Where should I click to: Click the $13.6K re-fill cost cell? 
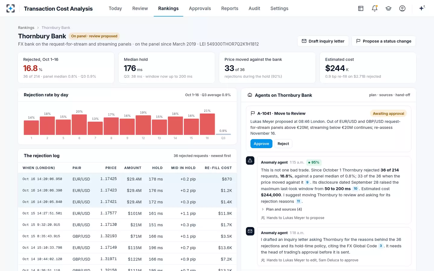point(225,248)
